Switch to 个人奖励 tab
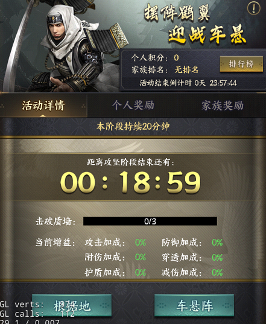 pyautogui.click(x=133, y=106)
